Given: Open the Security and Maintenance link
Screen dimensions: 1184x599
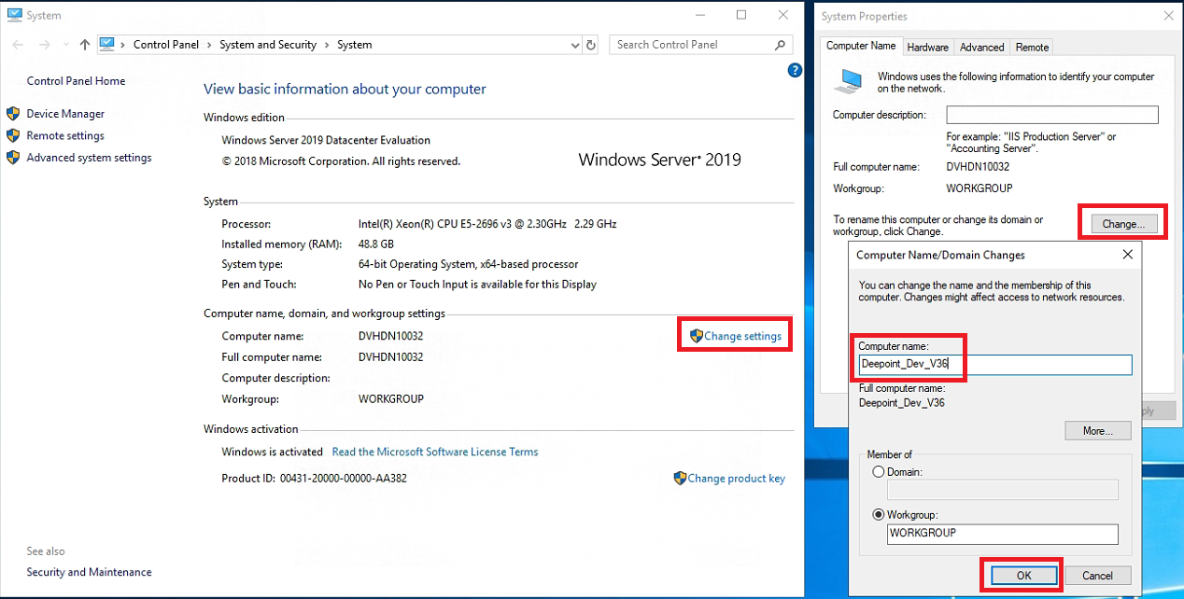Looking at the screenshot, I should click(89, 572).
